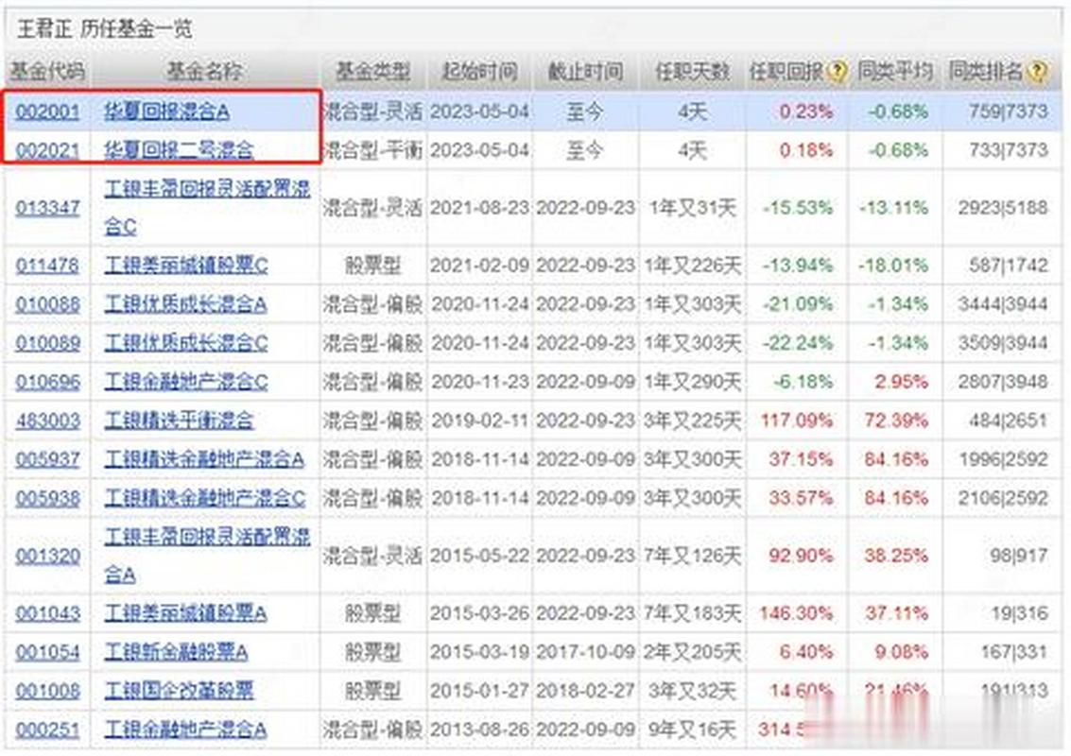Select the 759|7373 ranking cell
This screenshot has width=1071, height=756.
(x=1009, y=112)
